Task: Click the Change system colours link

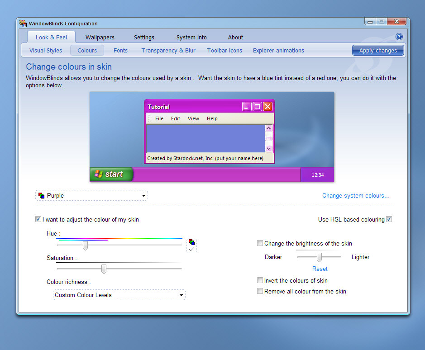Action: coord(356,196)
